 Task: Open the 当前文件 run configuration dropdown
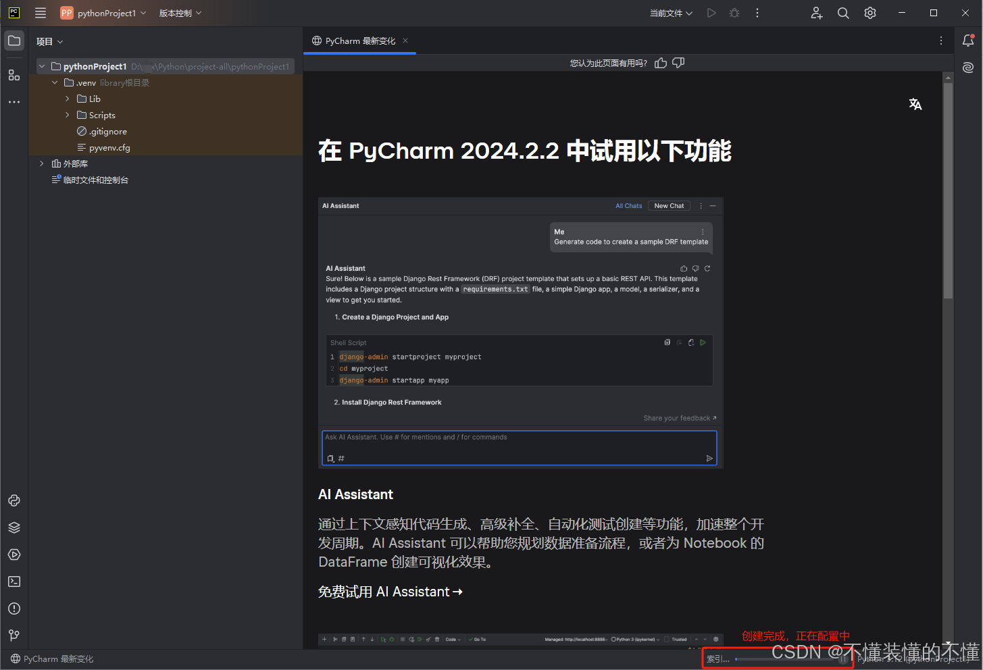671,13
